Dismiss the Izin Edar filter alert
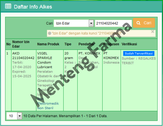Viewport: 163px width, 126px height. pos(153,32)
